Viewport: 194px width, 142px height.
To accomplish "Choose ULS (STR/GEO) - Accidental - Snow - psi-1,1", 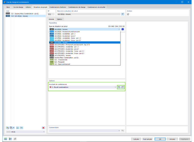I will click(85, 51).
